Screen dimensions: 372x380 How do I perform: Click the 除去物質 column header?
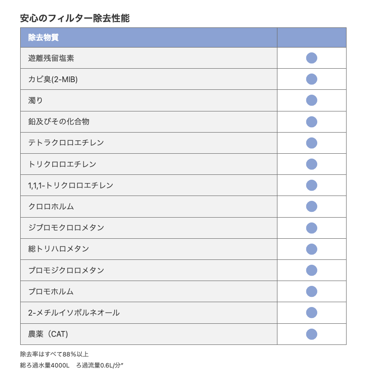(x=44, y=37)
